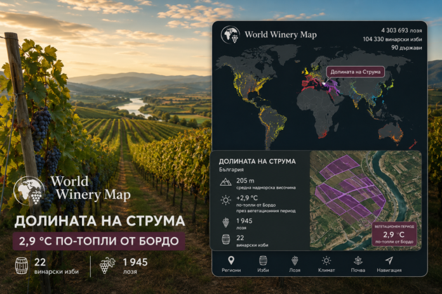Click the 2,9 °C по-топли от Бордо banner
The height and width of the screenshot is (294, 442).
98,241
